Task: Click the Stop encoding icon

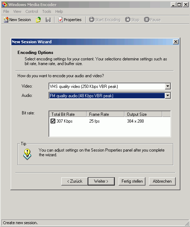Action: [x=128, y=20]
